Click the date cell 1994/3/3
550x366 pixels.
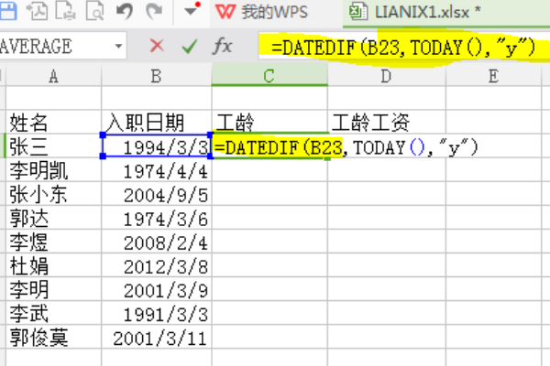(157, 146)
